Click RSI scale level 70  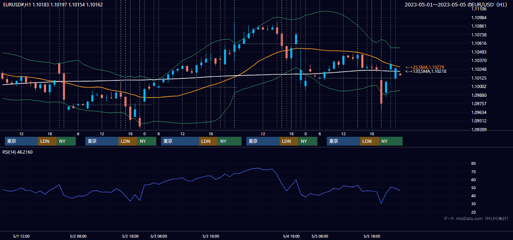point(473,172)
